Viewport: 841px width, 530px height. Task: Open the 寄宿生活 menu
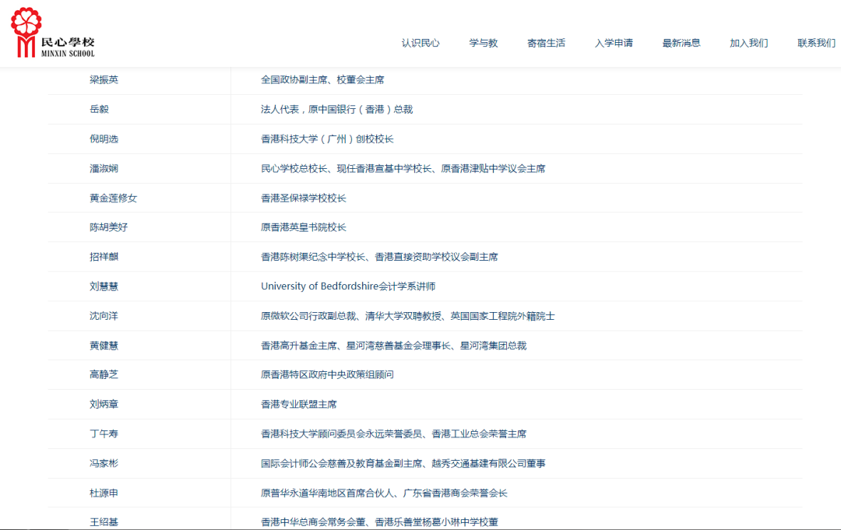click(x=546, y=43)
